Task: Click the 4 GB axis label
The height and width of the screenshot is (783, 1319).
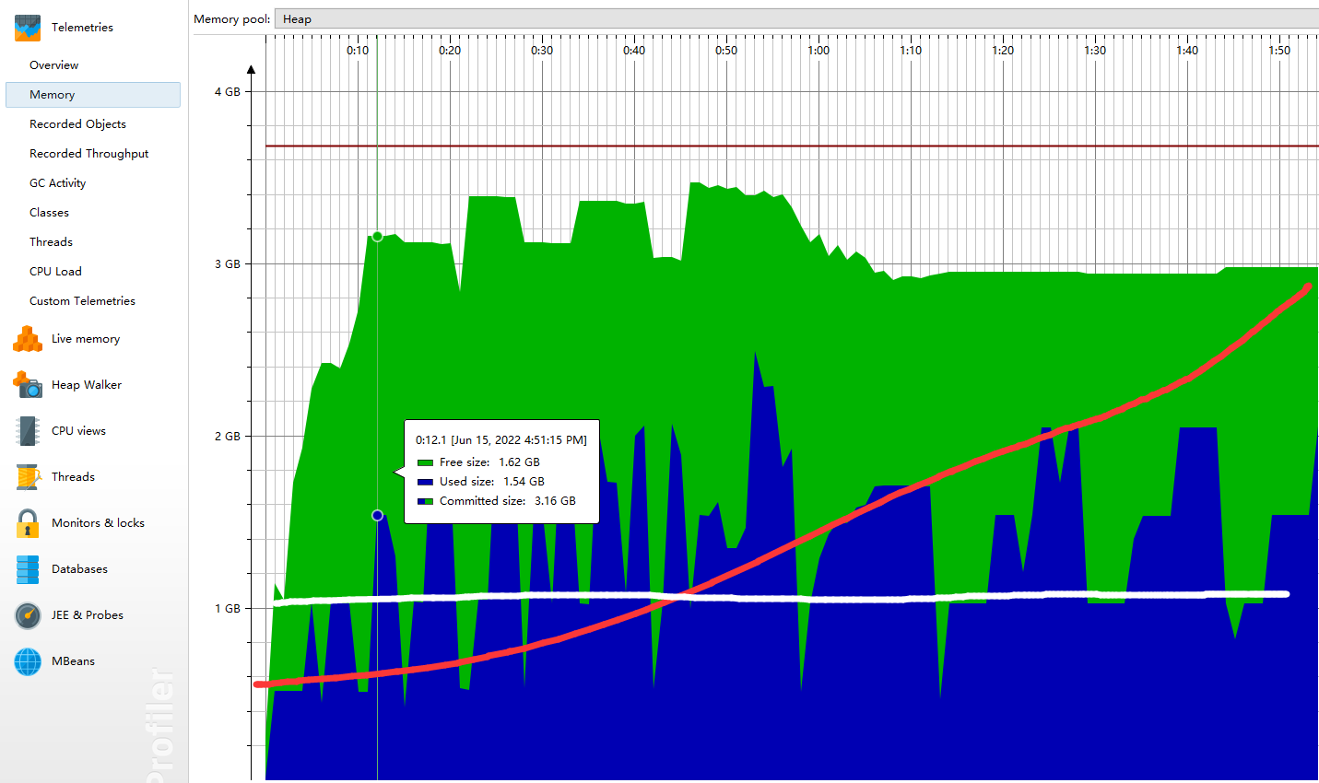Action: [228, 92]
